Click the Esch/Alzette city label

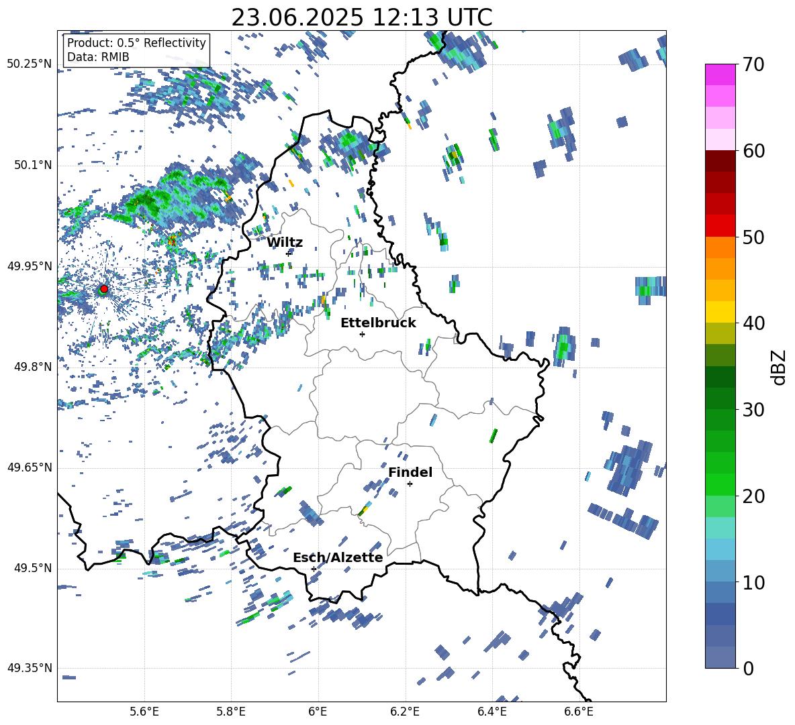coord(338,558)
